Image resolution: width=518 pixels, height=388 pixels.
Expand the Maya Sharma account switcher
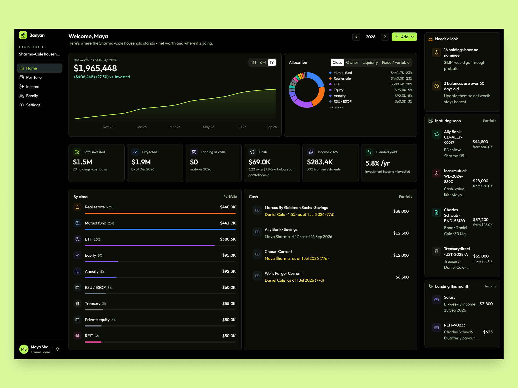point(39,349)
